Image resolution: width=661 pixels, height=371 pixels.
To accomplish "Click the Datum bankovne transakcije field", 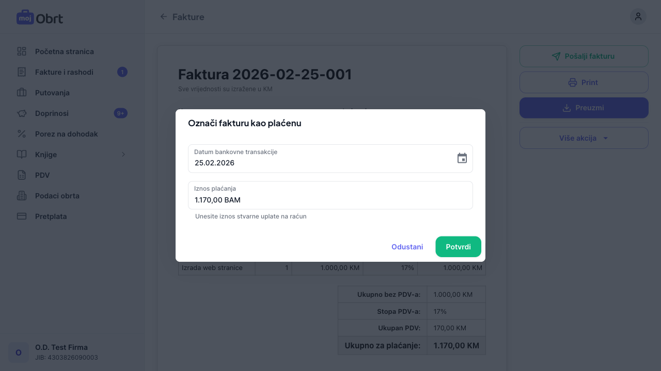I will click(320, 162).
